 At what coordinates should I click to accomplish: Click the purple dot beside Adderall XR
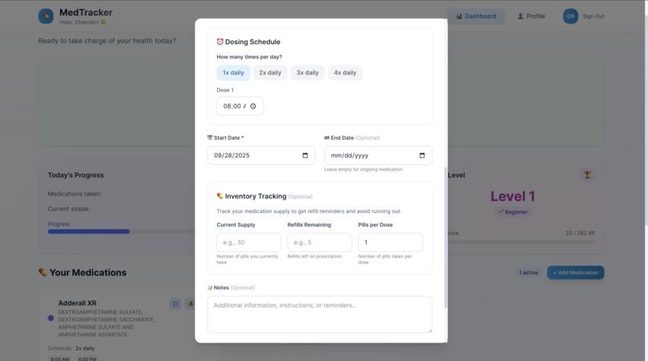click(51, 318)
